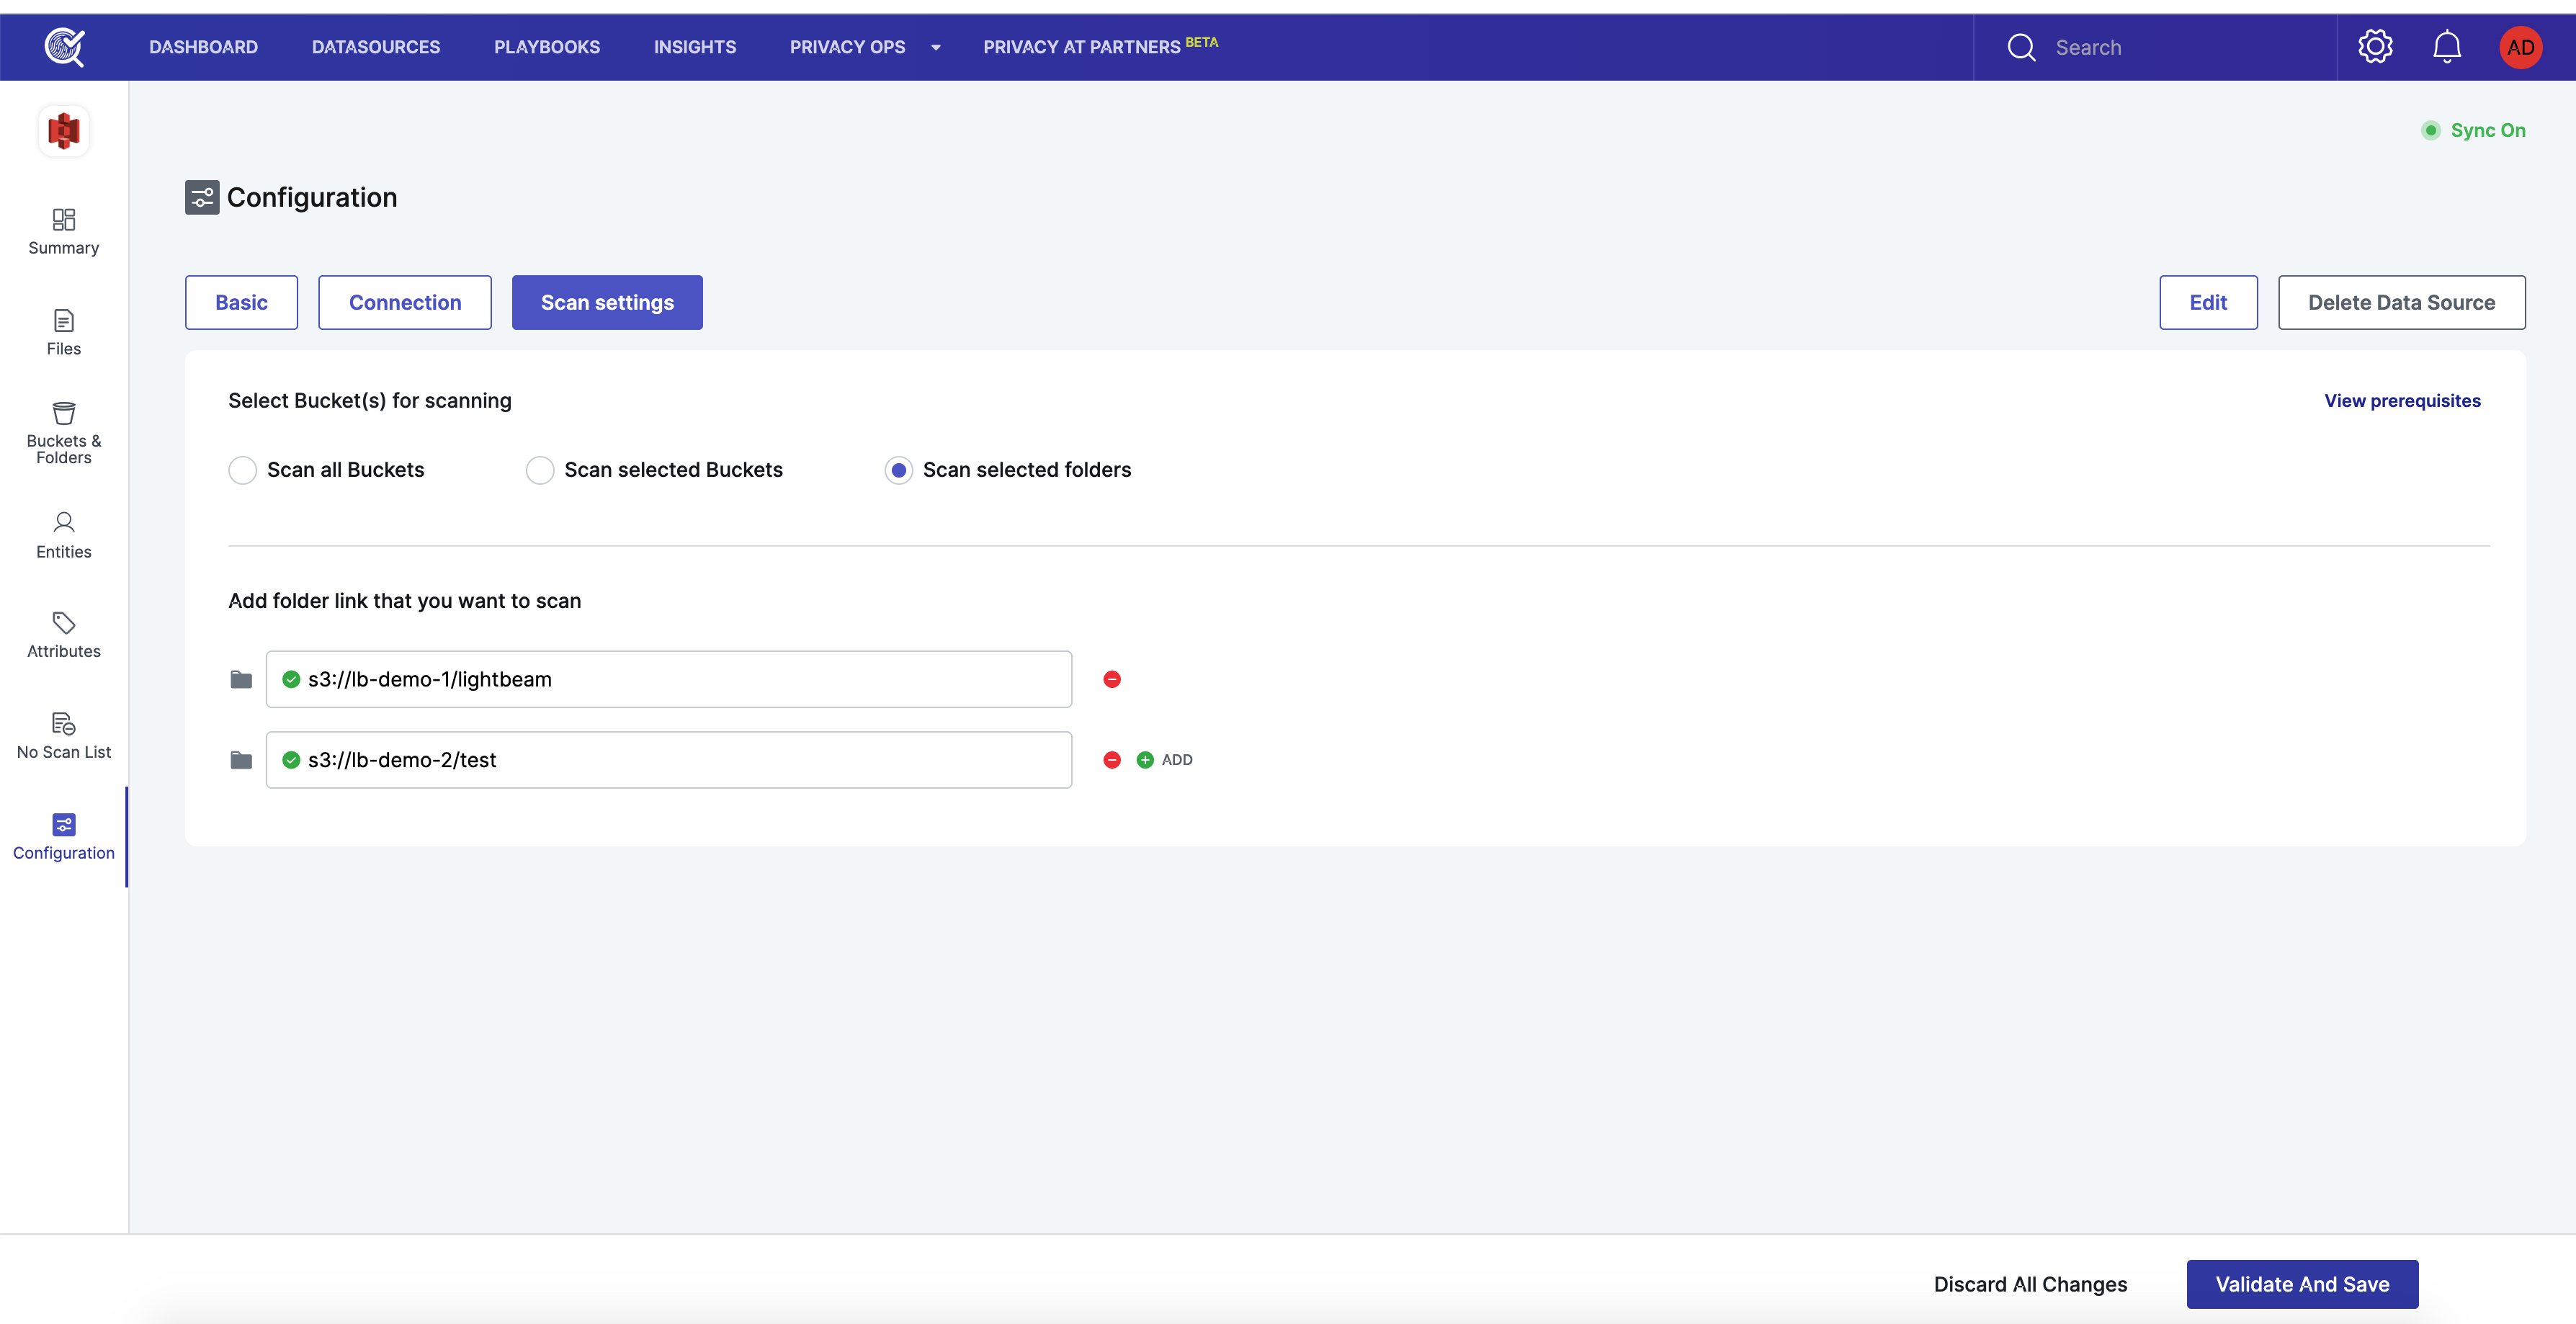
Task: Go to the Insights menu
Action: (695, 47)
